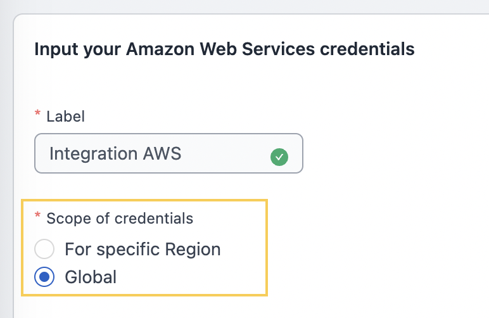Select the Global radio button
Image resolution: width=489 pixels, height=318 pixels.
[x=44, y=277]
